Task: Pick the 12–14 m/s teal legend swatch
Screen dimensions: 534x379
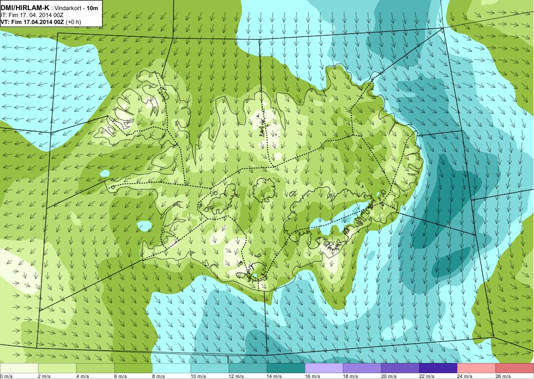Action: pos(248,368)
